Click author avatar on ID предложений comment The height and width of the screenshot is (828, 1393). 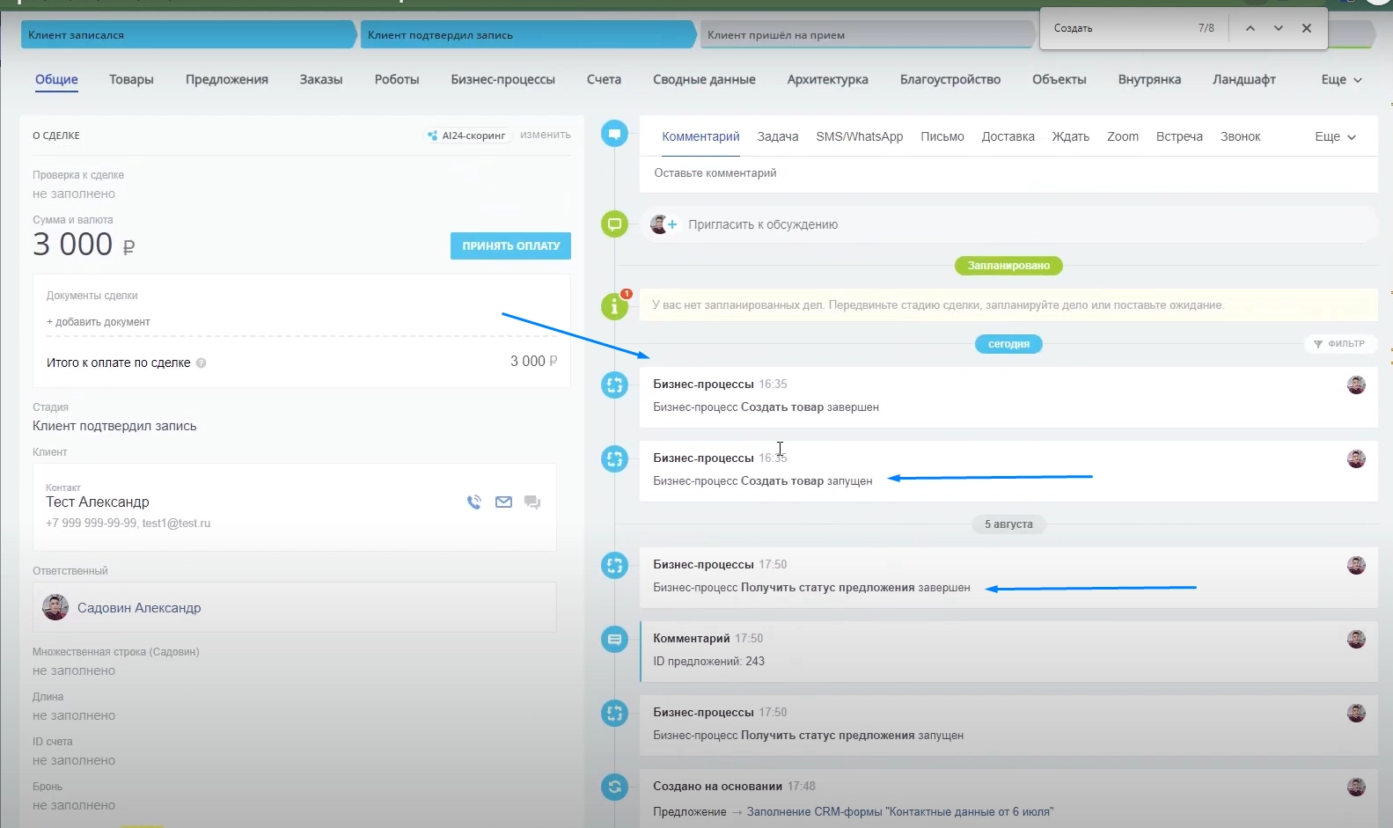tap(1356, 639)
